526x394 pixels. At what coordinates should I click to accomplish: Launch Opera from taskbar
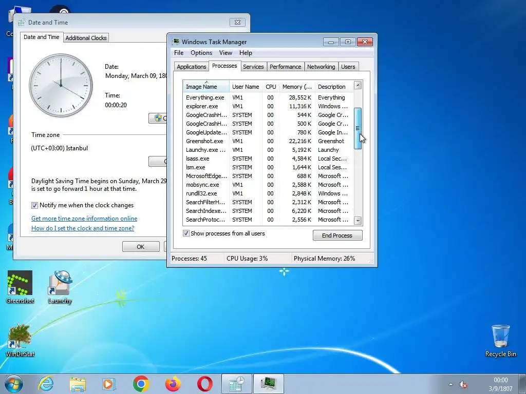pyautogui.click(x=204, y=384)
